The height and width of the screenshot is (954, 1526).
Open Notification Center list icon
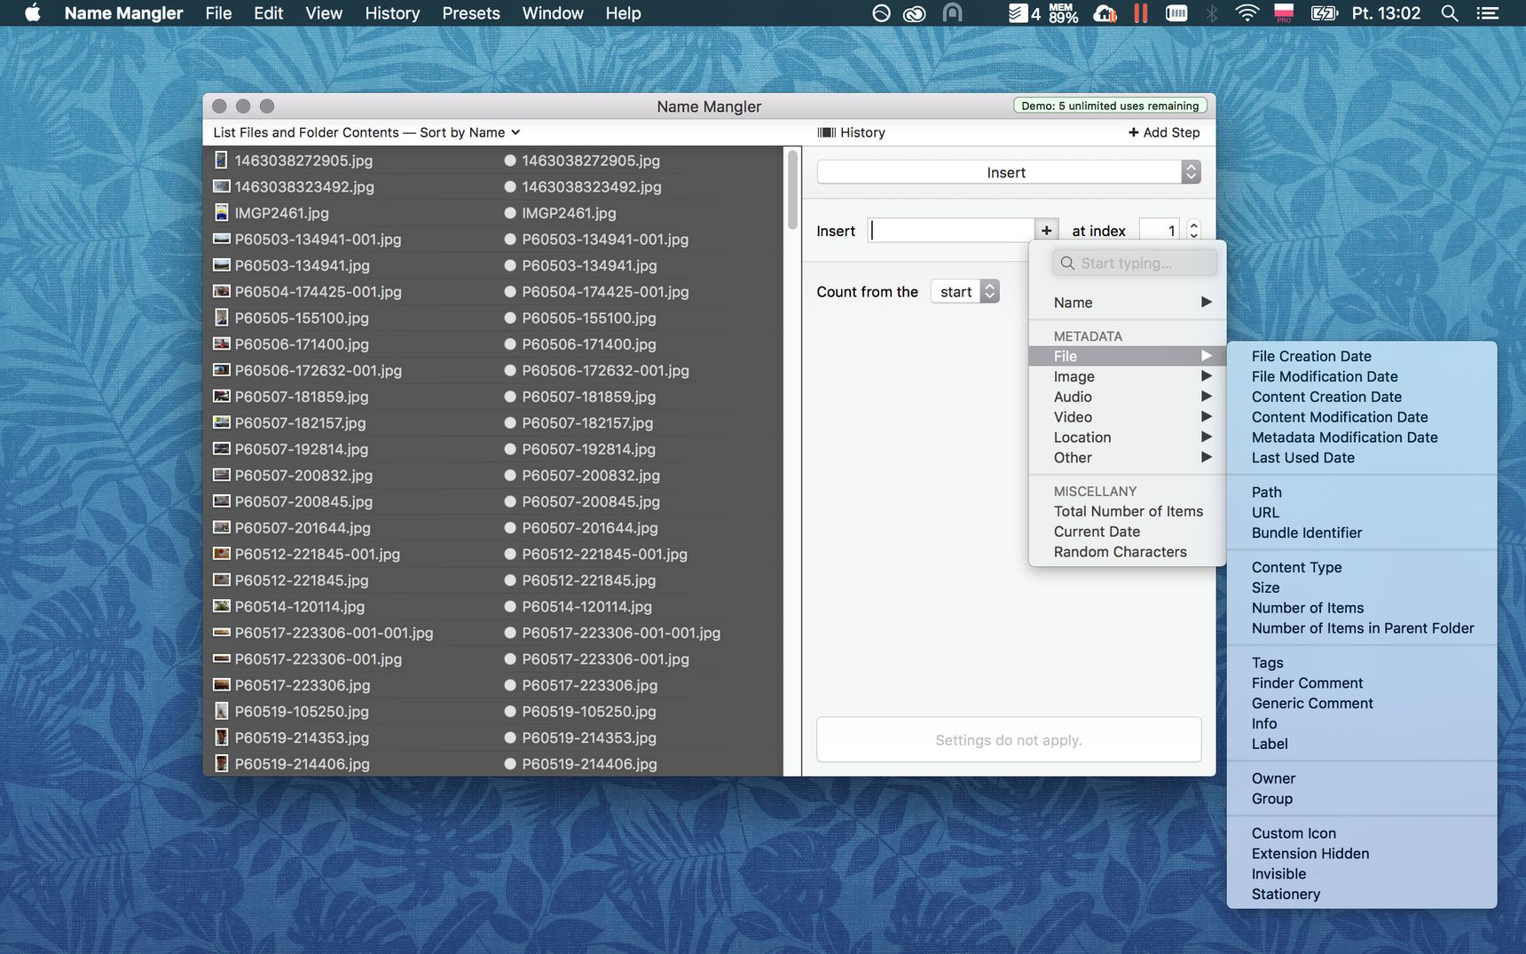click(1487, 12)
